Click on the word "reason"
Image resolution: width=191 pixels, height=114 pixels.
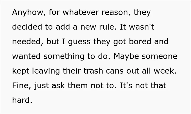click(115, 13)
